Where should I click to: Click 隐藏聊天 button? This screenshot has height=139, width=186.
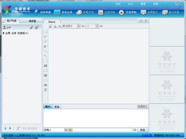click(143, 107)
